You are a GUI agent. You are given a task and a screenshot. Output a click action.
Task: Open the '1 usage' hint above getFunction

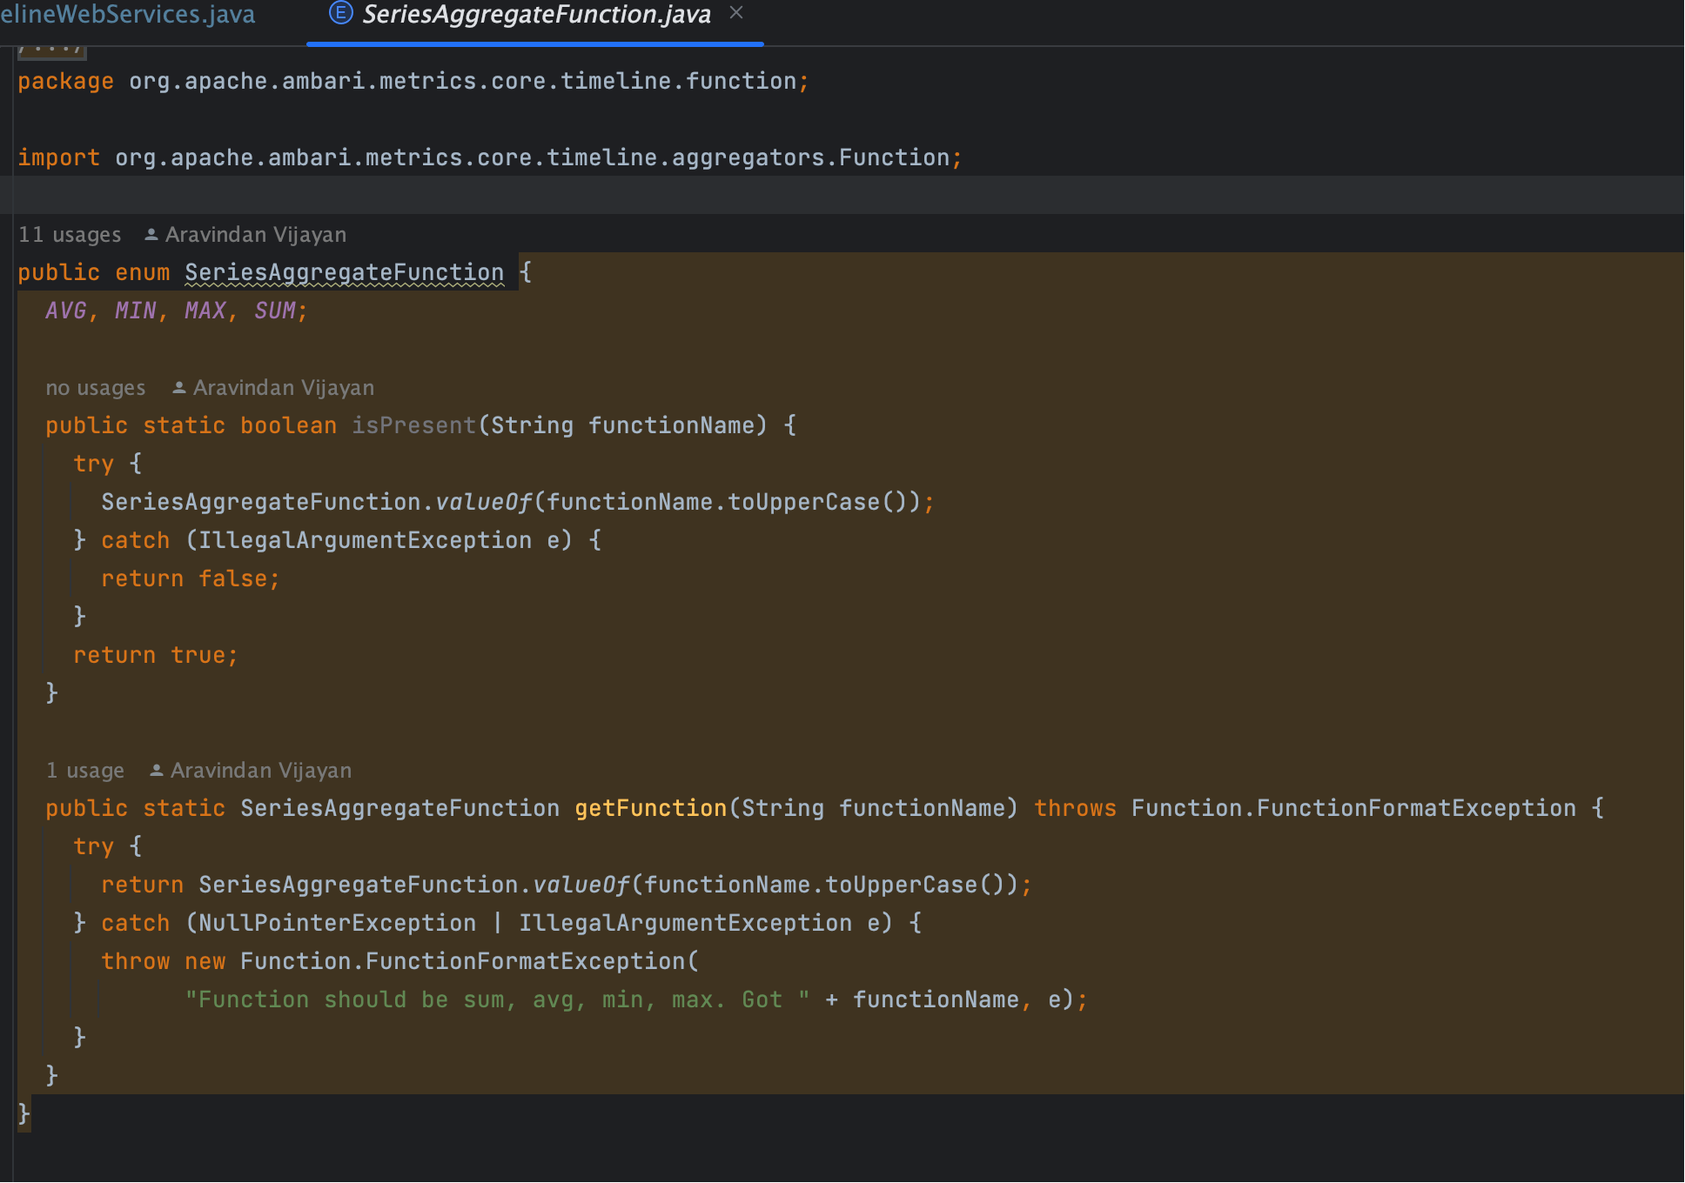click(85, 771)
